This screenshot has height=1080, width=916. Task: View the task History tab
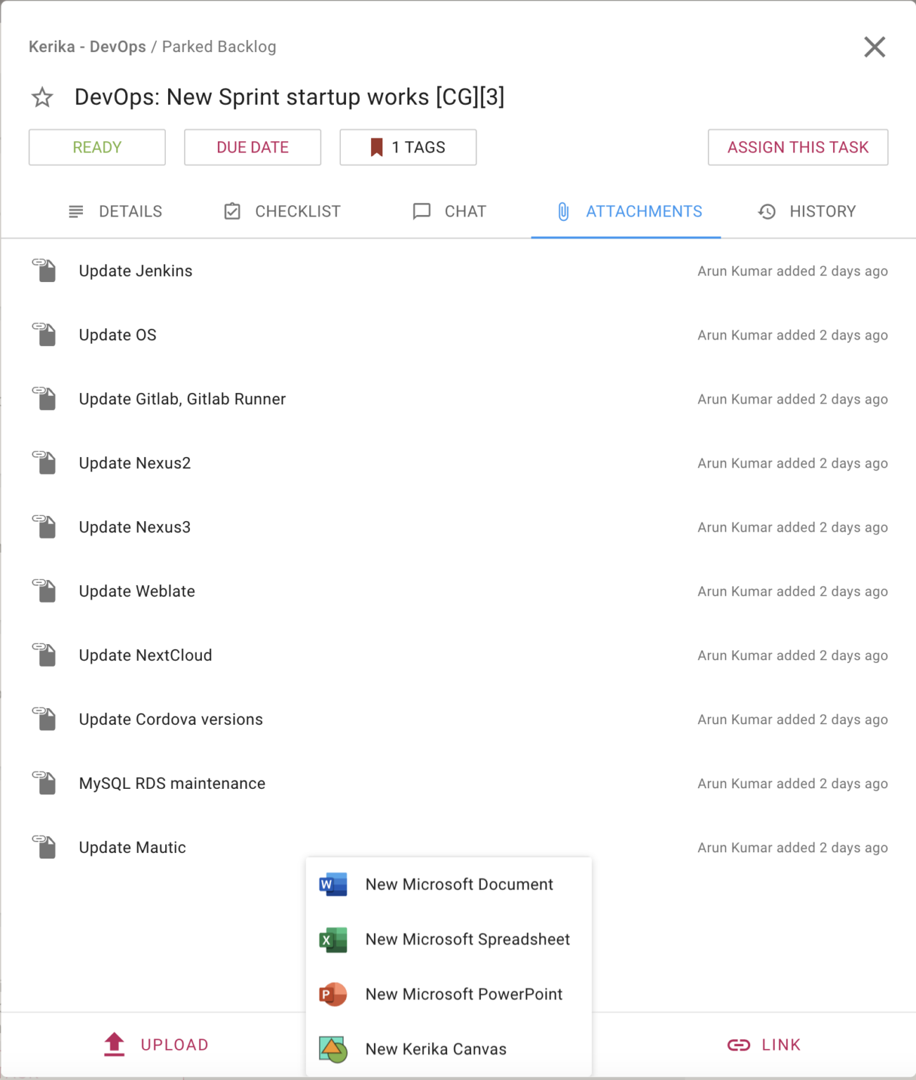point(806,211)
